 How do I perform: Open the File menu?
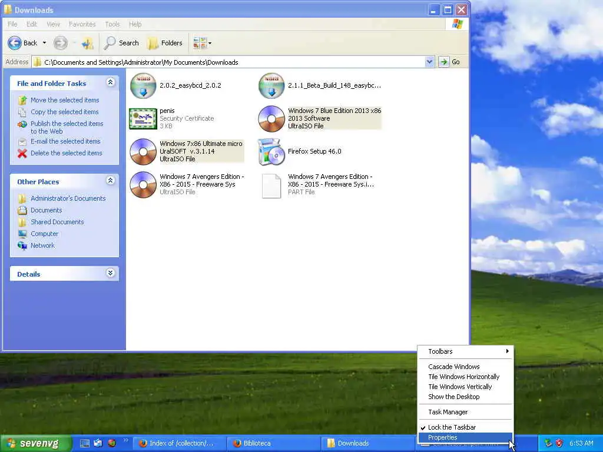pos(12,24)
